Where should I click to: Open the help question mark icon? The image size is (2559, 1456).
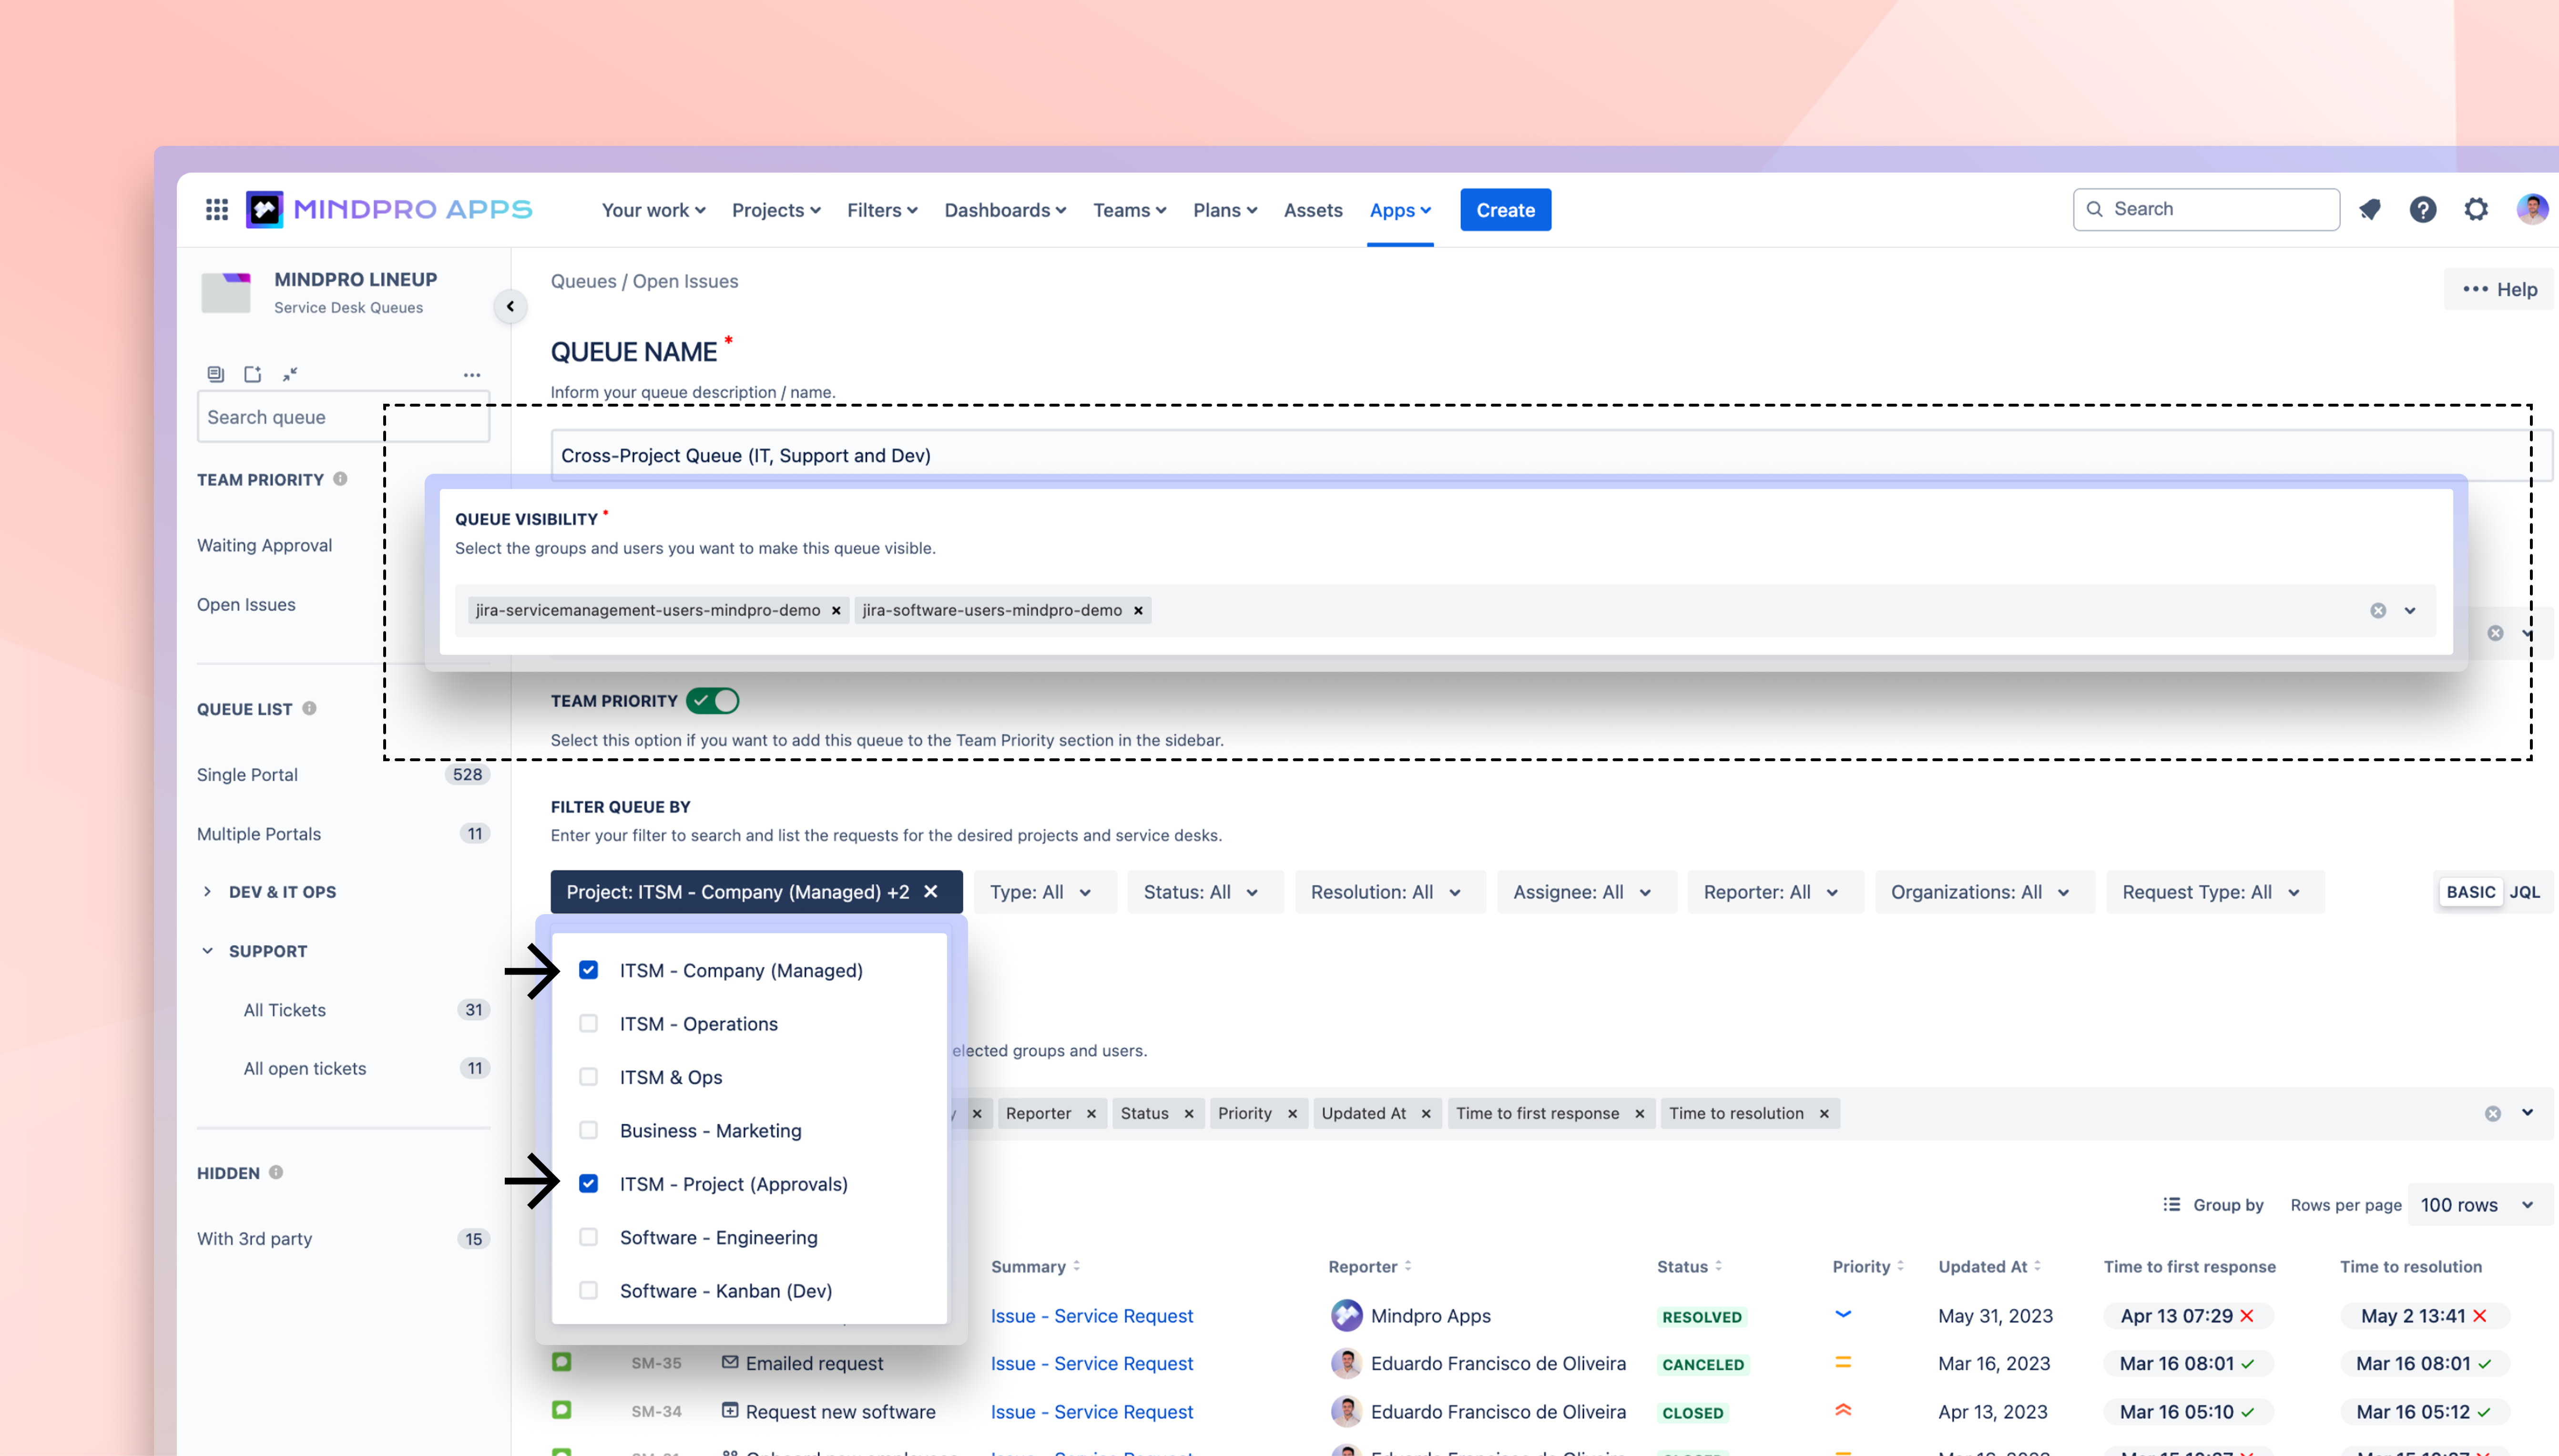click(x=2422, y=209)
